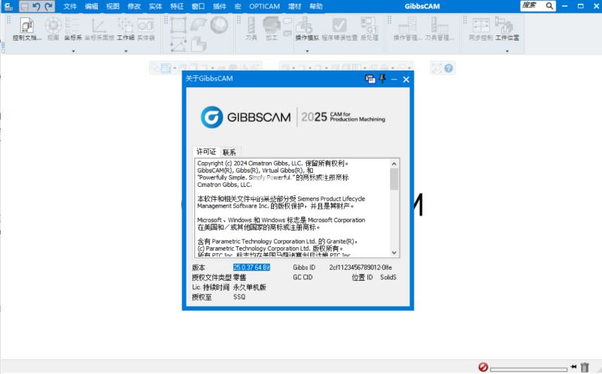Select the sphere solid modeling icon
Screen dimensions: 602x374
(x=219, y=26)
